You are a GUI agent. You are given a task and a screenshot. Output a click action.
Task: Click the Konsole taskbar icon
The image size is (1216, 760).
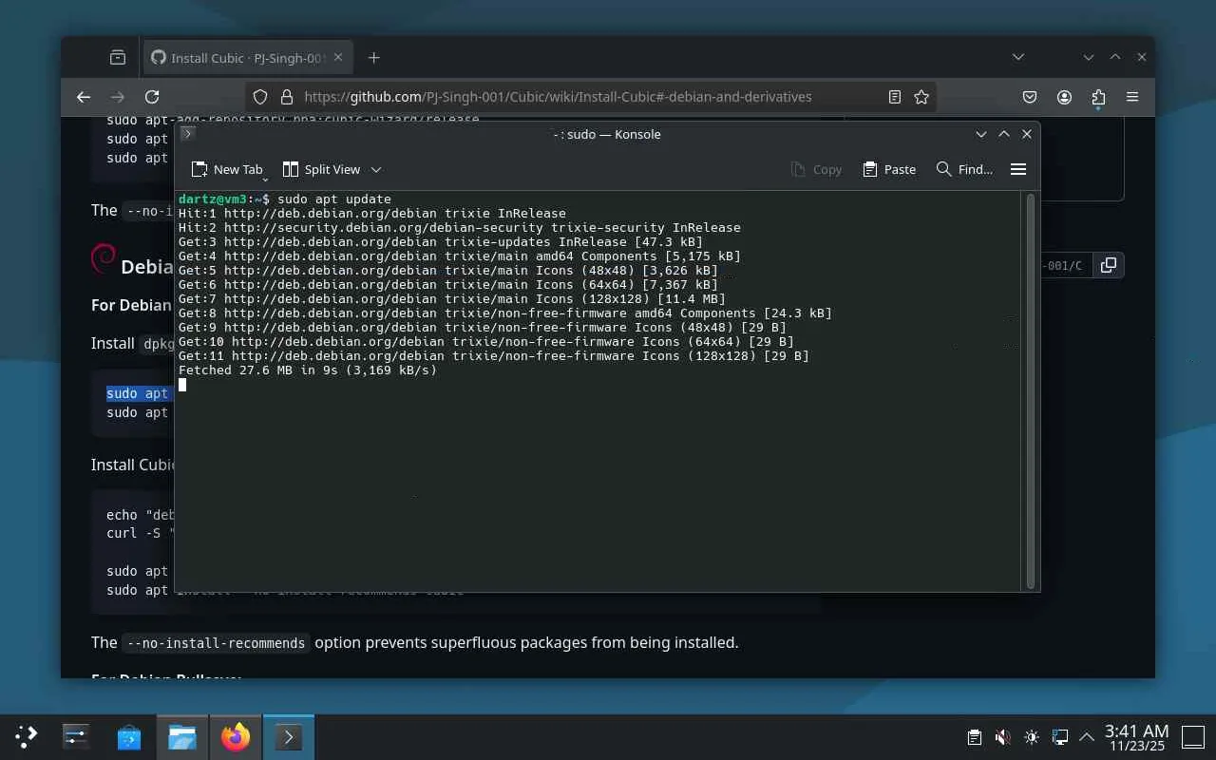point(289,736)
